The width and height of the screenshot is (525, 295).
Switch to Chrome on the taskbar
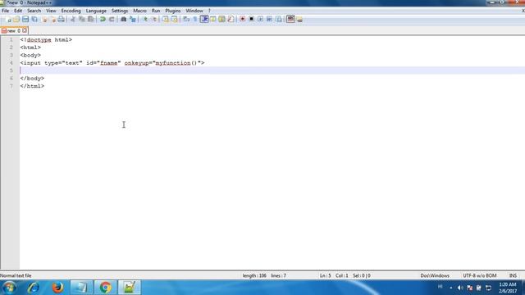pyautogui.click(x=106, y=288)
